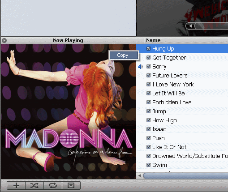Toggle repeat playback
This screenshot has width=228, height=192.
pyautogui.click(x=53, y=186)
